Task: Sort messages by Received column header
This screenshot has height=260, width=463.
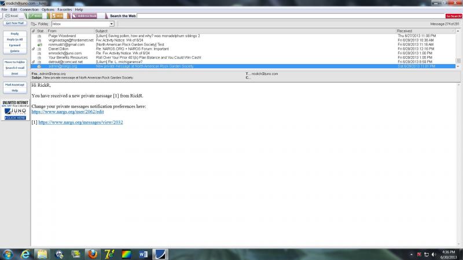Action: coord(405,31)
